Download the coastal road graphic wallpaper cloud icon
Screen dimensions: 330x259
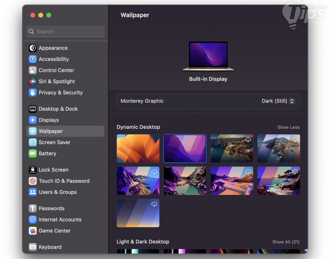click(x=154, y=172)
